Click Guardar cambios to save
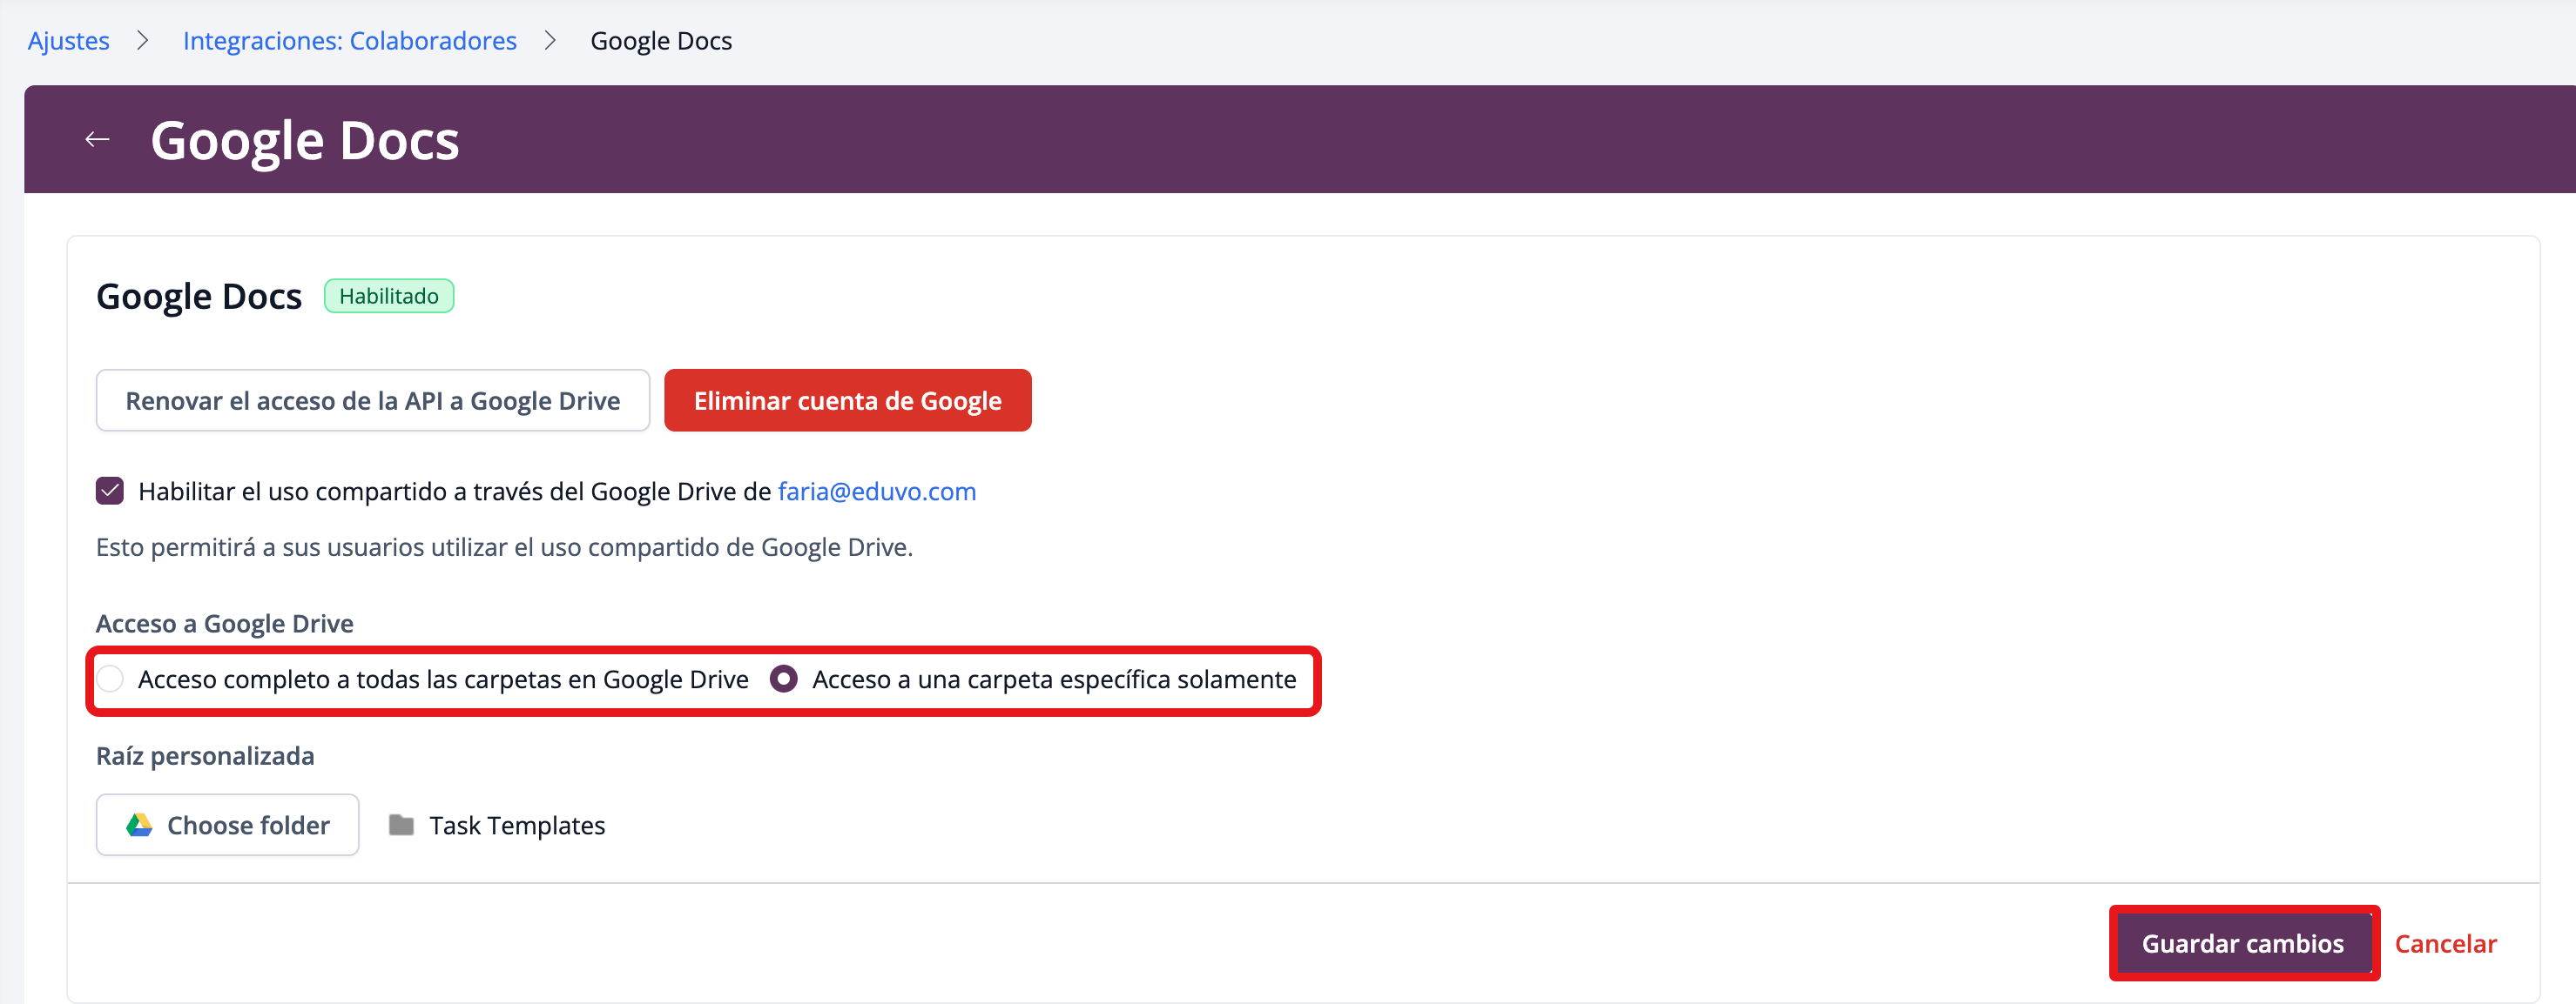Viewport: 2576px width, 1004px height. tap(2242, 943)
